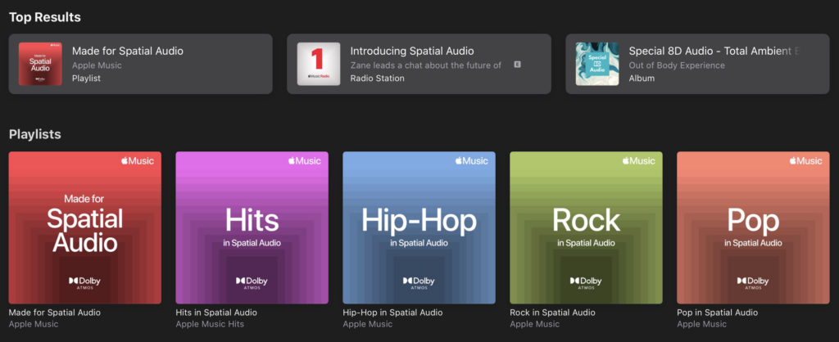Click Apple Music logo on Pop cover

tap(805, 160)
